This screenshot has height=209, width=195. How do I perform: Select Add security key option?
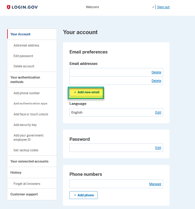[25, 125]
